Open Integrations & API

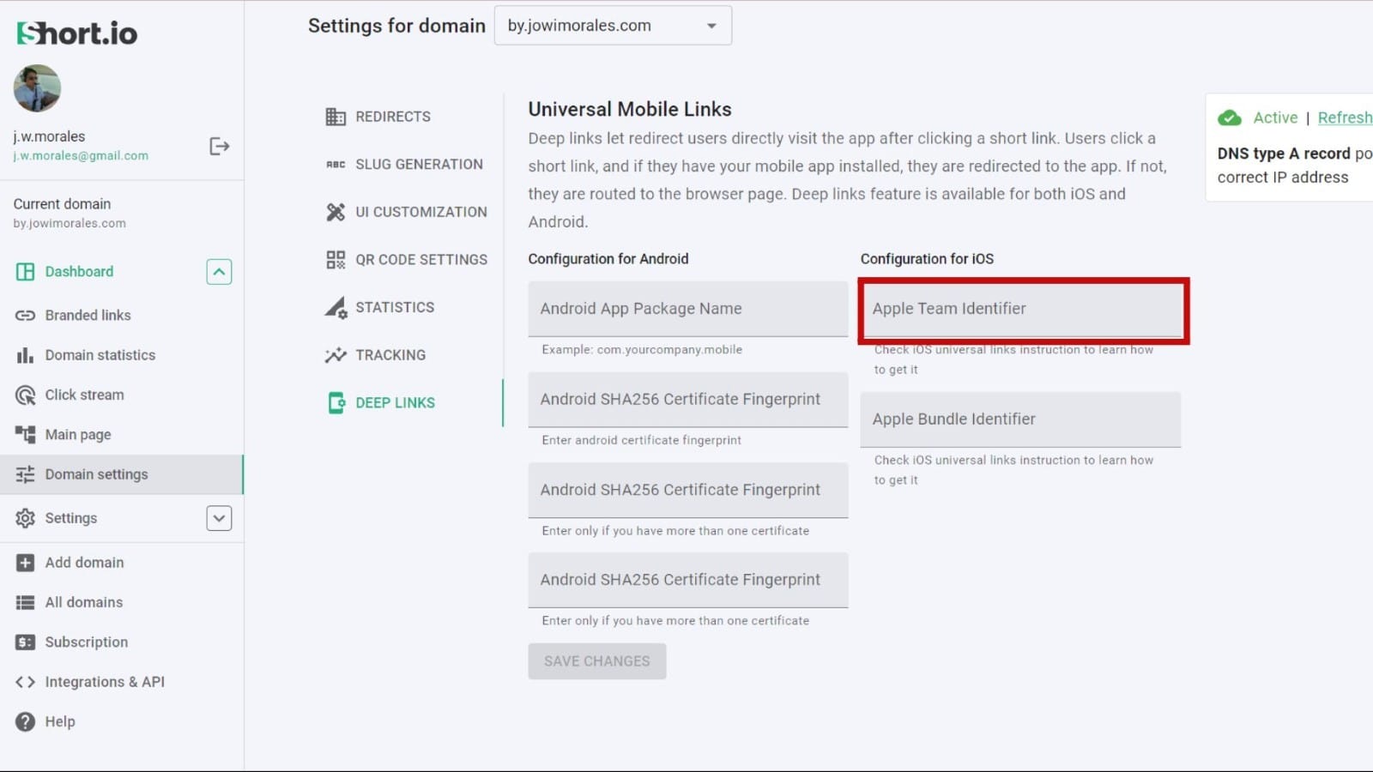[105, 682]
